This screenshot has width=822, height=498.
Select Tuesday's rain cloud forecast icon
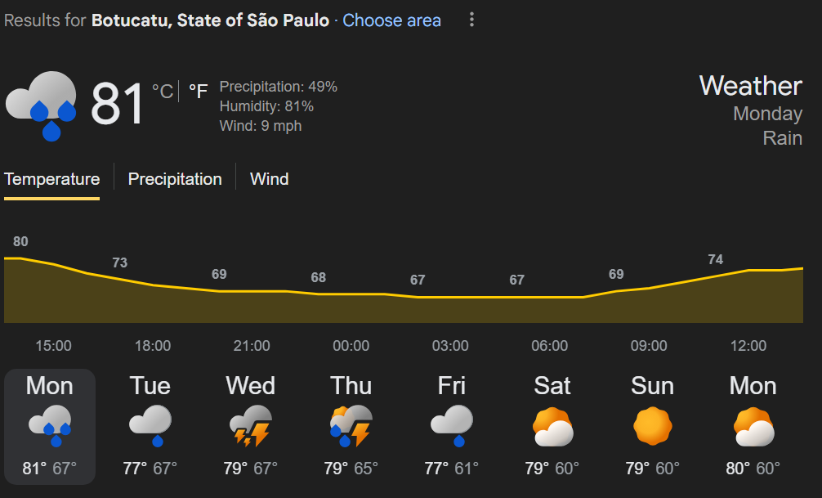click(150, 426)
